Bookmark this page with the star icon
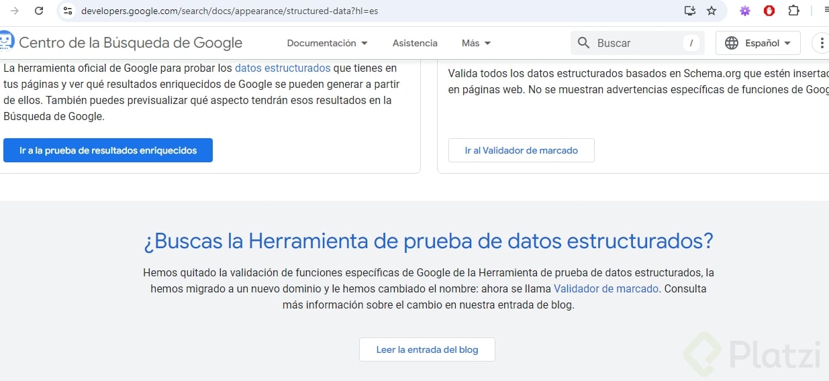The image size is (829, 381). (x=712, y=11)
